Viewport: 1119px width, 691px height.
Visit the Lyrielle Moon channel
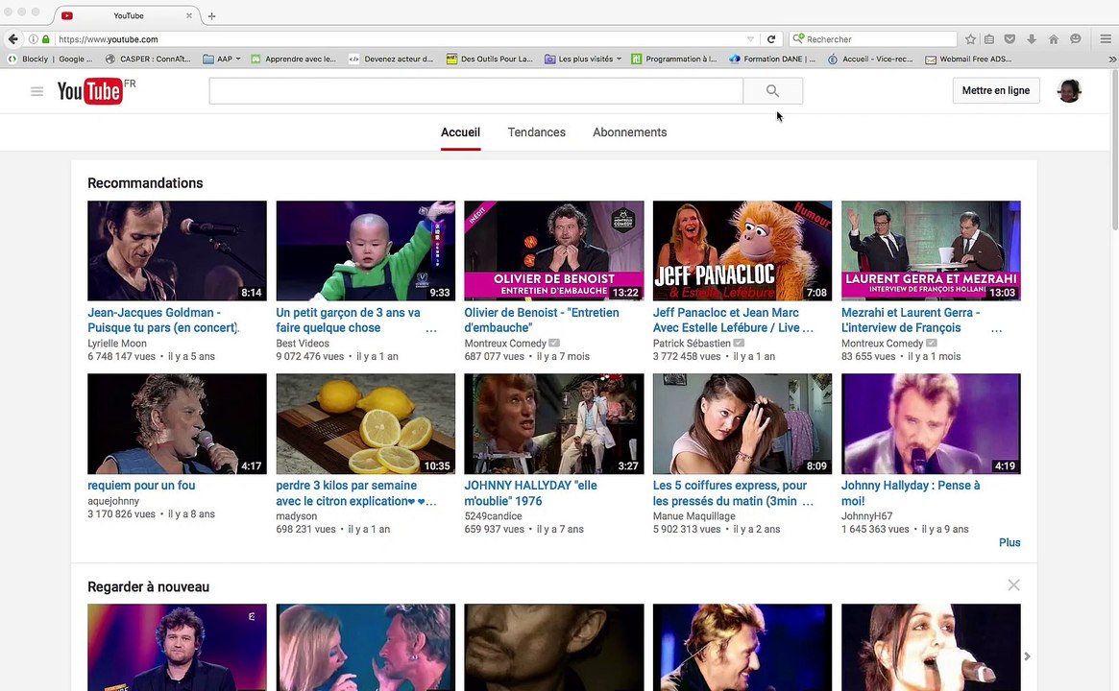click(x=117, y=343)
